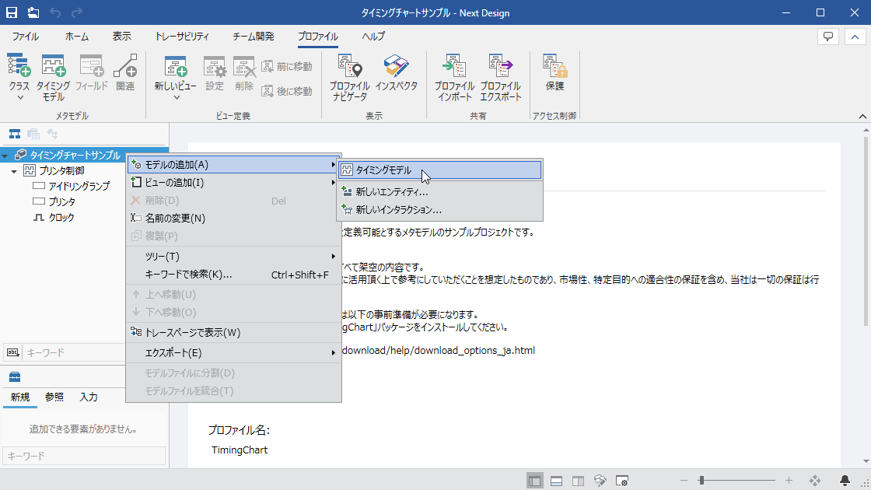Collapse the ribbon with the top-right chevron
Image resolution: width=871 pixels, height=490 pixels.
point(855,37)
